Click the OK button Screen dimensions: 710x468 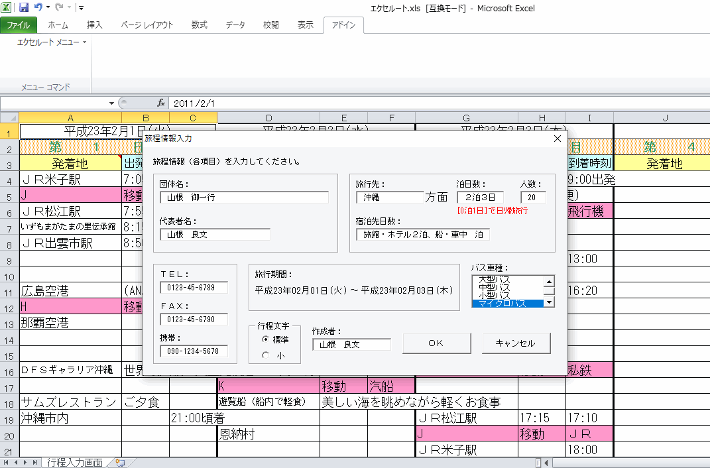click(436, 343)
